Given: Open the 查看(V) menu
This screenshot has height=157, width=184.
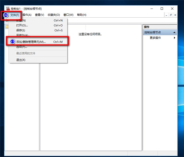Looking at the screenshot, I should coord(39,15).
